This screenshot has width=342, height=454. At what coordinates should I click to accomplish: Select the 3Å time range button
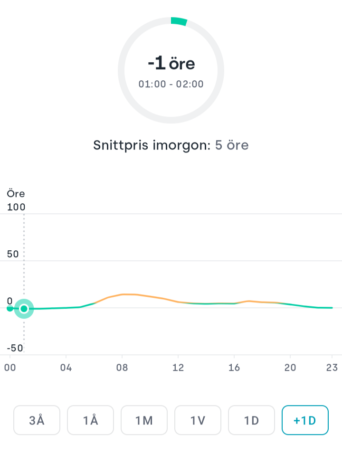pyautogui.click(x=37, y=420)
